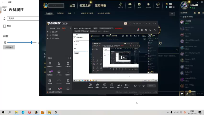The width and height of the screenshot is (204, 115).
Task: Add a new scene with the plus button
Action: pos(71,28)
